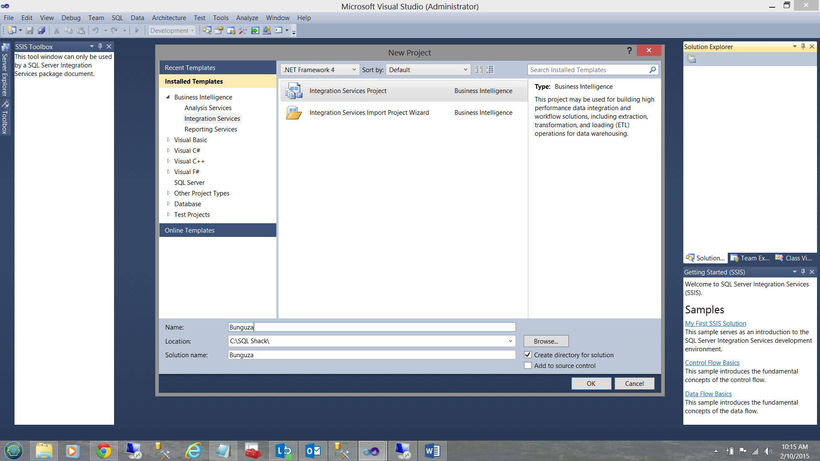Image resolution: width=820 pixels, height=461 pixels.
Task: Switch to small icons template view
Action: coord(479,70)
